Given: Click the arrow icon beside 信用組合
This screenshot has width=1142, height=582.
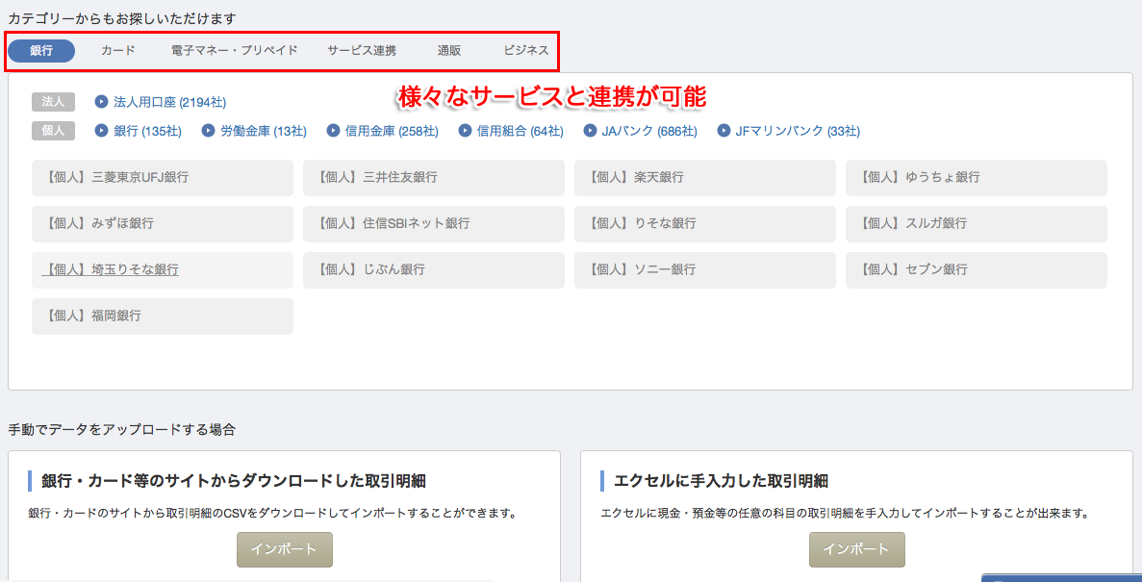Looking at the screenshot, I should click(466, 131).
